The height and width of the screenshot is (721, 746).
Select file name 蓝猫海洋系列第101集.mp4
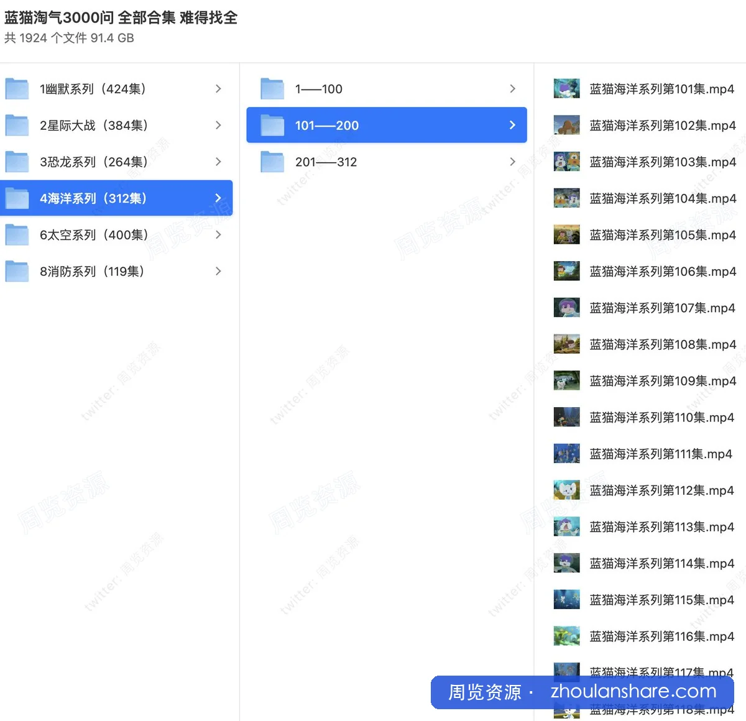[662, 89]
